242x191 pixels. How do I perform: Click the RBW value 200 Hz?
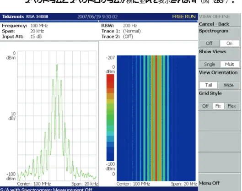pos(130,26)
